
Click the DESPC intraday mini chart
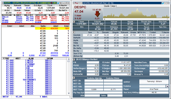[x=136, y=13]
